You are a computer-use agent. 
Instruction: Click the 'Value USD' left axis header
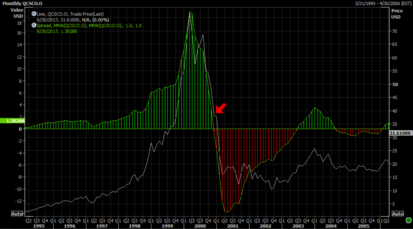[x=17, y=13]
